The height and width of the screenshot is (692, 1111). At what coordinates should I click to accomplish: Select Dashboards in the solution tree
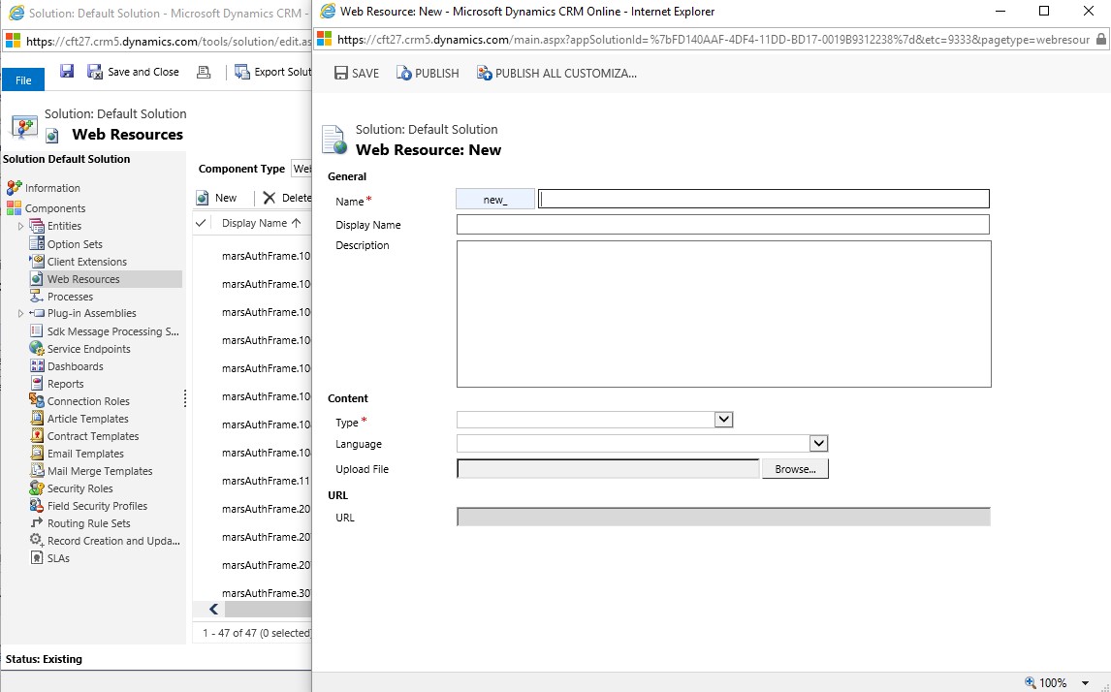tap(75, 366)
